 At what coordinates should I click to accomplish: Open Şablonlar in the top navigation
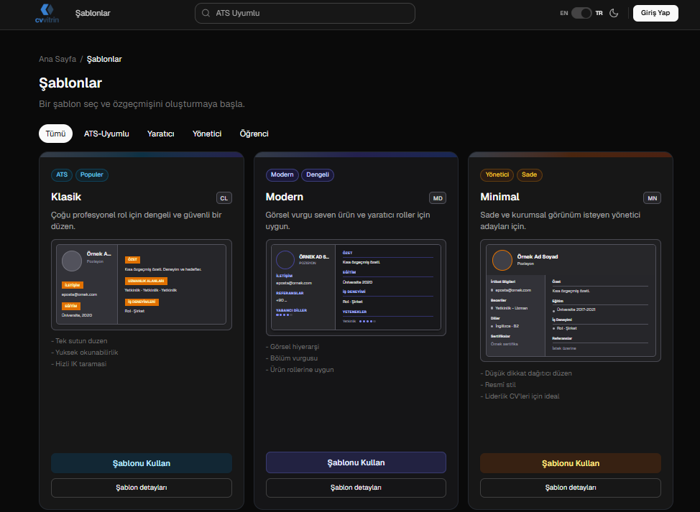(93, 13)
